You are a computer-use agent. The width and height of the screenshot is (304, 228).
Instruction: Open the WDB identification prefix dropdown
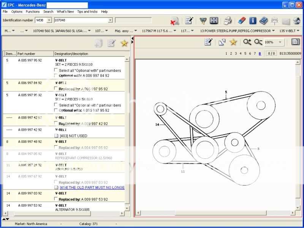click(x=49, y=20)
